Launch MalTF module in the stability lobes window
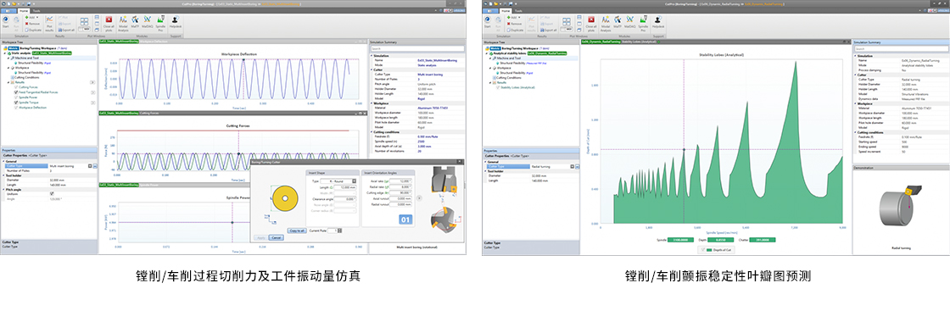 618,23
